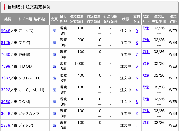
Task: Cancel the order for 9948 アークス
Action: point(146,28)
